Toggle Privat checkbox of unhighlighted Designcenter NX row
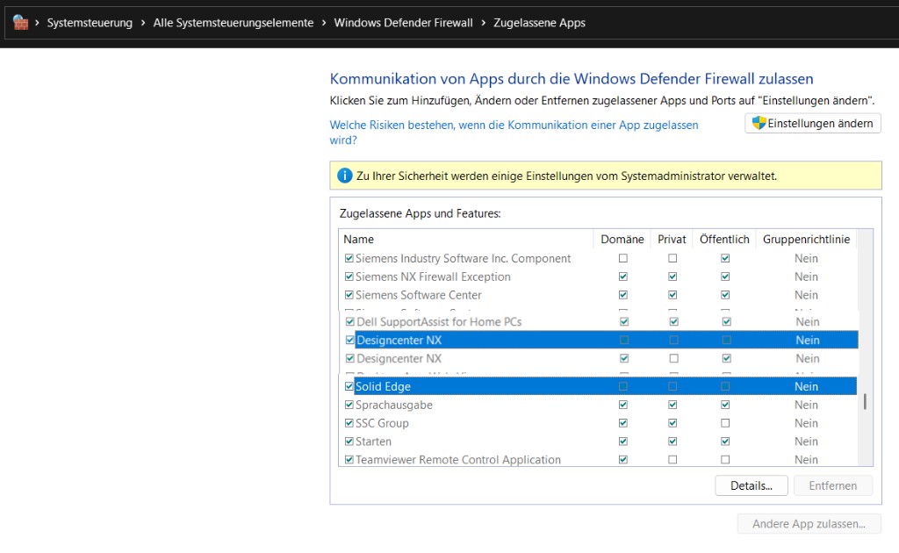The image size is (899, 553). pos(673,359)
